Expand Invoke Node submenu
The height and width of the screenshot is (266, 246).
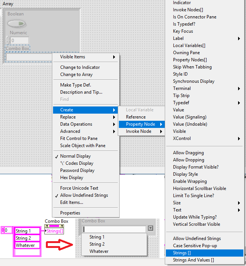tap(142, 131)
